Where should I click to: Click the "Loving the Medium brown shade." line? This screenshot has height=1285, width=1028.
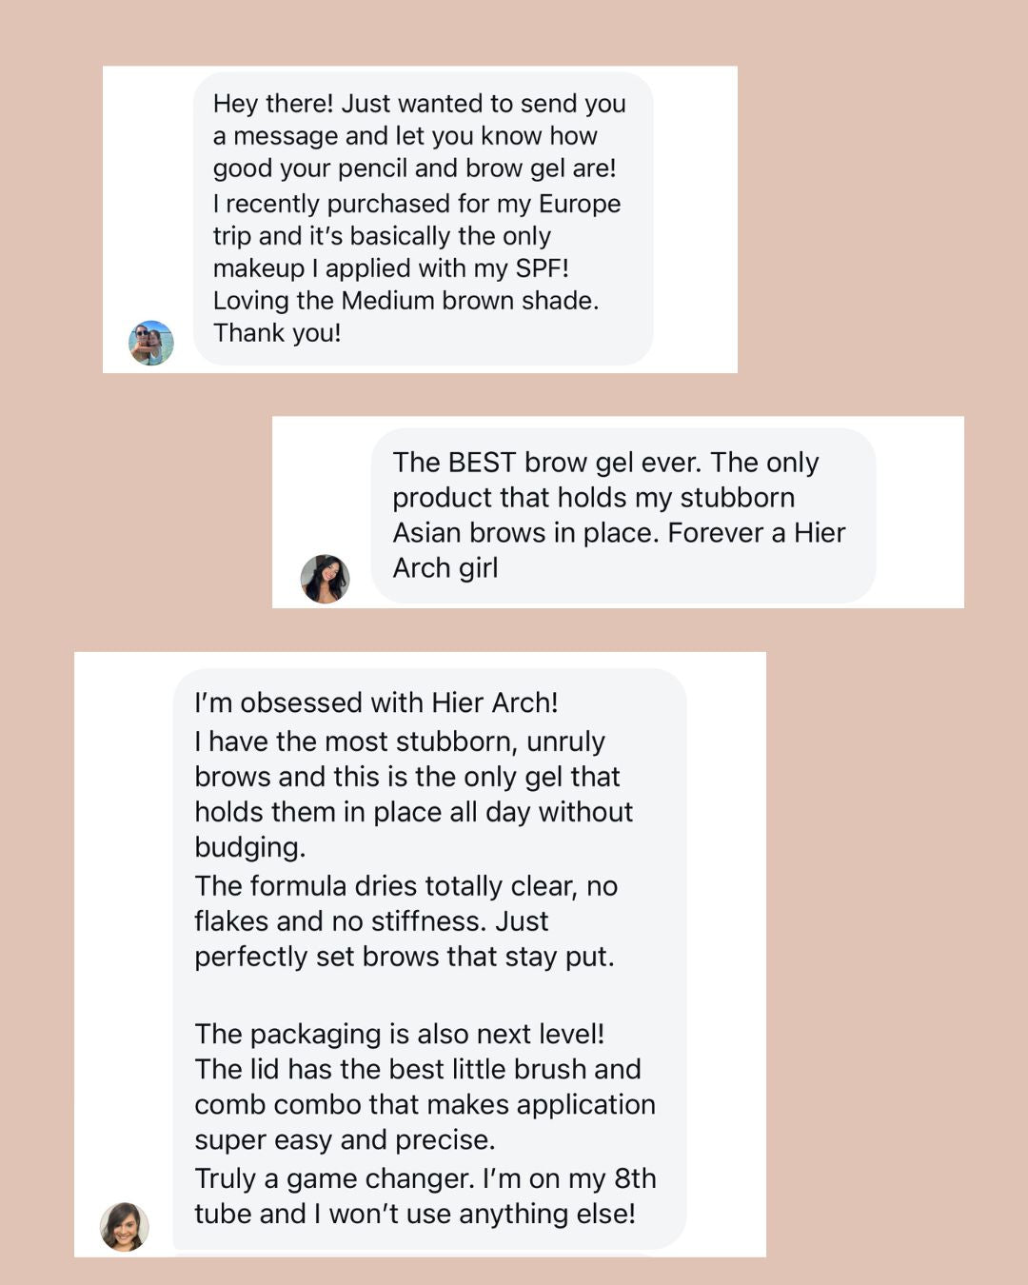coord(405,301)
